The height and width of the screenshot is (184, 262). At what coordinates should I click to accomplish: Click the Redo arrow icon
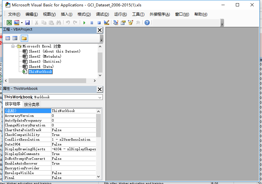(75, 23)
